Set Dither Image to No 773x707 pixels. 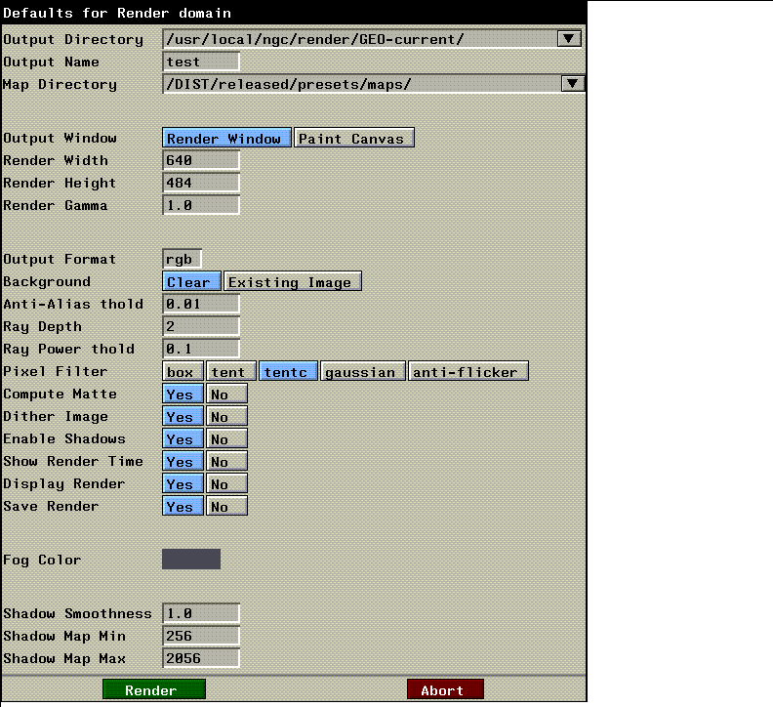coord(226,416)
